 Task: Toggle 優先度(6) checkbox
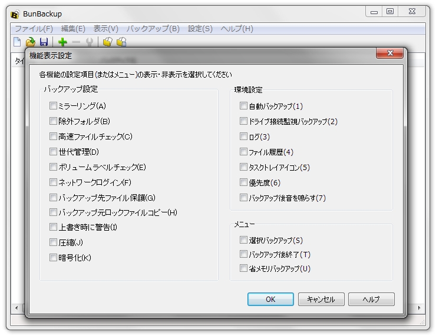coord(243,182)
